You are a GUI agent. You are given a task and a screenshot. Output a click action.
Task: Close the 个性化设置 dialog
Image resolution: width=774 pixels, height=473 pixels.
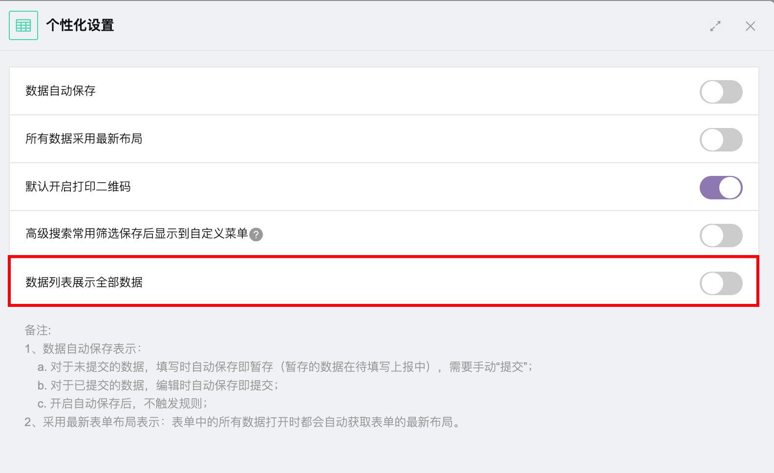(751, 26)
